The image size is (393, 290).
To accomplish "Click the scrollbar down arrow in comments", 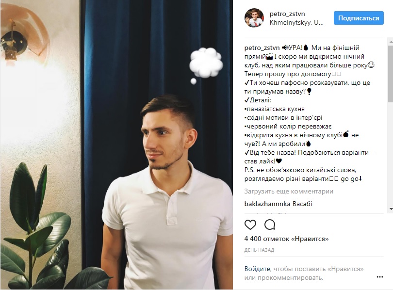I will click(391, 209).
